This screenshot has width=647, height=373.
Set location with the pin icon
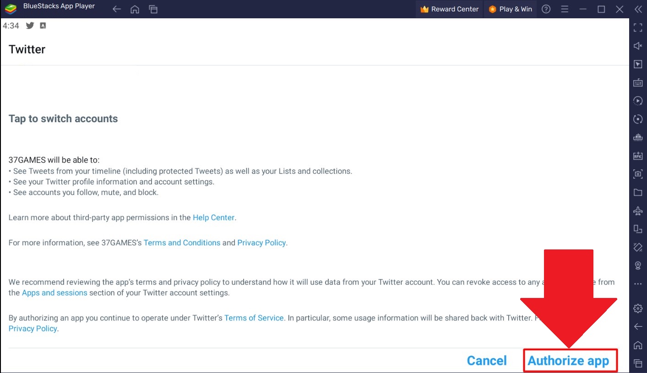(x=638, y=265)
